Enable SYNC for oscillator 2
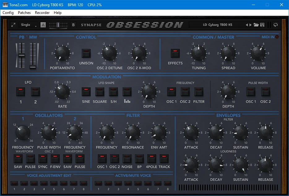Screen dimensions: 289x196 click(x=43, y=159)
